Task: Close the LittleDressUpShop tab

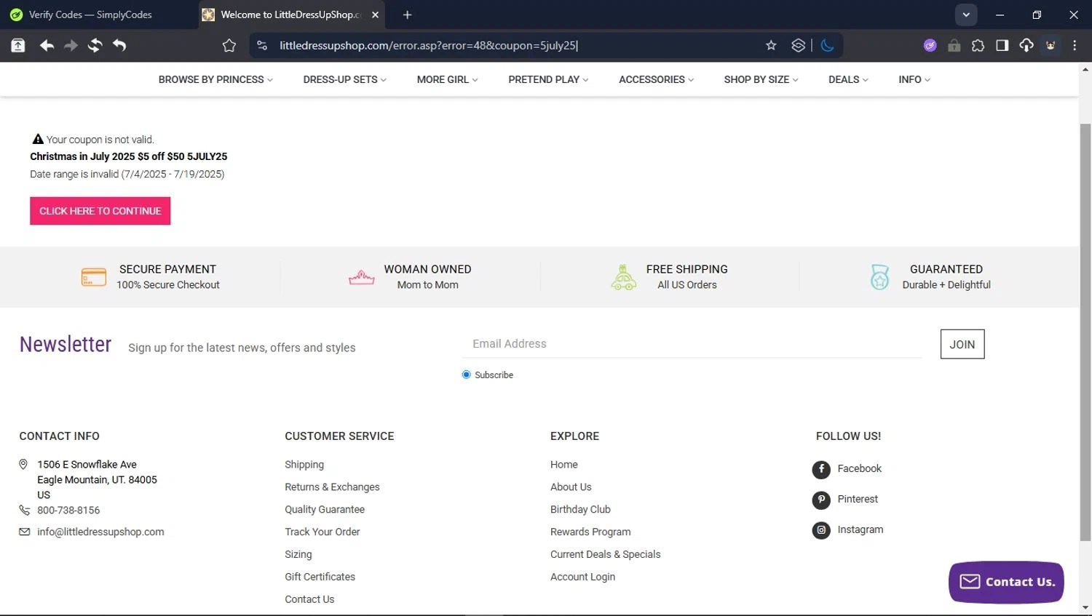Action: click(x=375, y=15)
